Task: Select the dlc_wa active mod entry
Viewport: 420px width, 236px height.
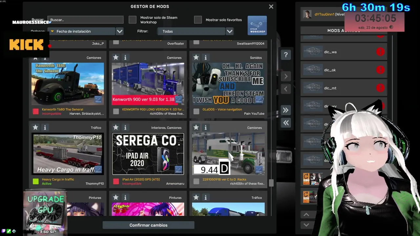Action: (344, 52)
